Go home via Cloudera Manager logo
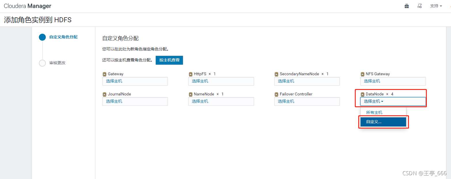451x179 pixels. click(27, 6)
